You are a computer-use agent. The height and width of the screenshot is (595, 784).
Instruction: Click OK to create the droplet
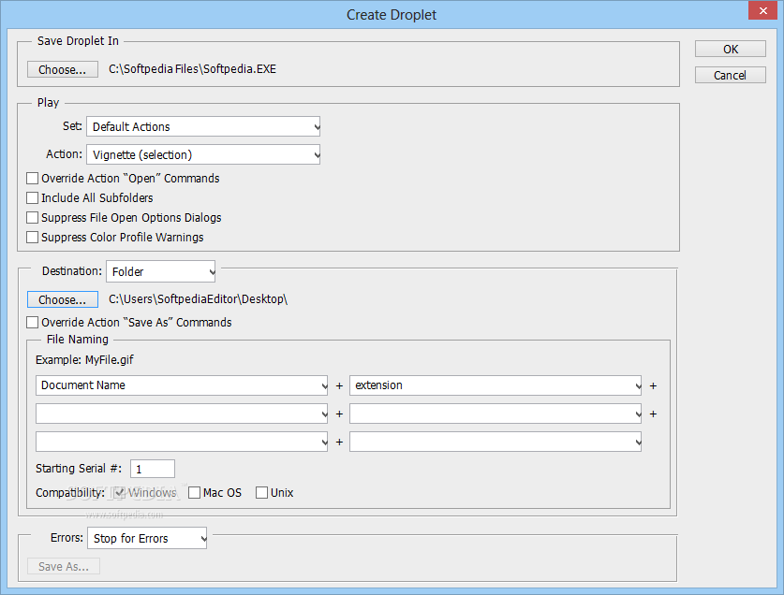(x=730, y=49)
